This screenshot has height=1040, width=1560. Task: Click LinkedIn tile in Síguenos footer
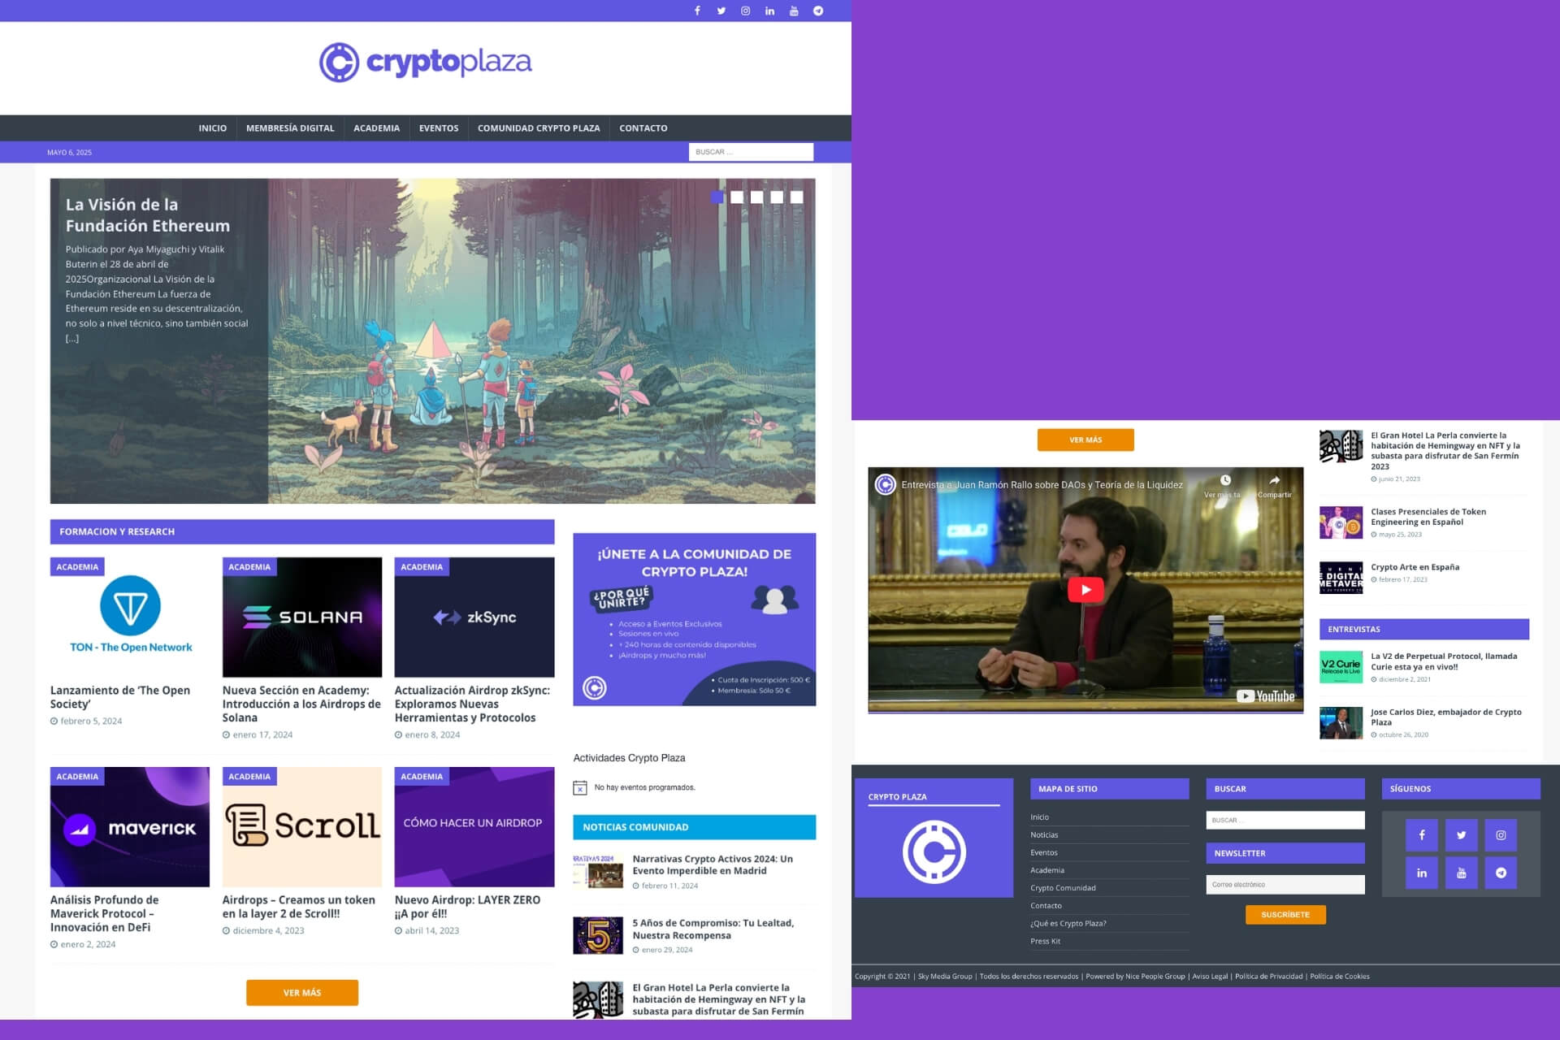click(x=1422, y=873)
